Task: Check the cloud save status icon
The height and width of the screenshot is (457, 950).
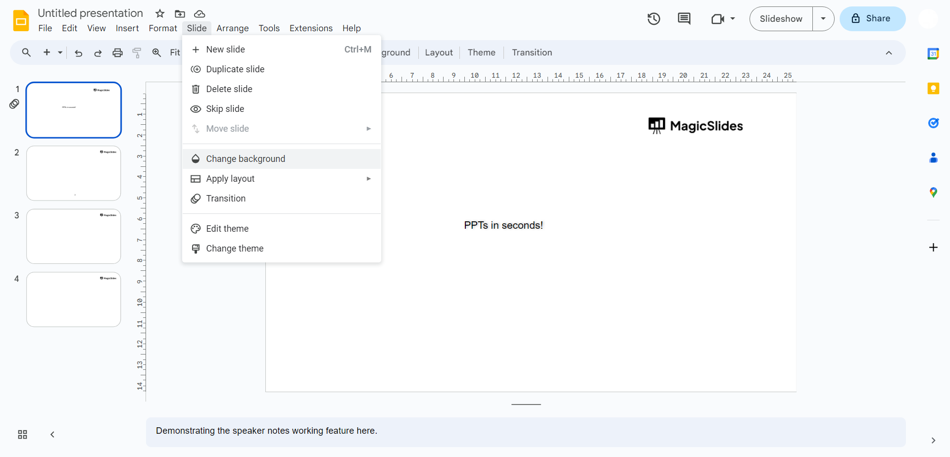Action: (200, 13)
